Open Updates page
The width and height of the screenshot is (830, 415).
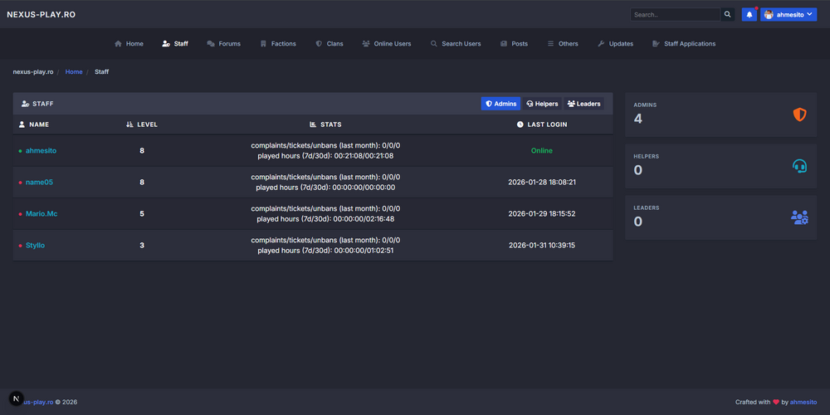point(615,44)
